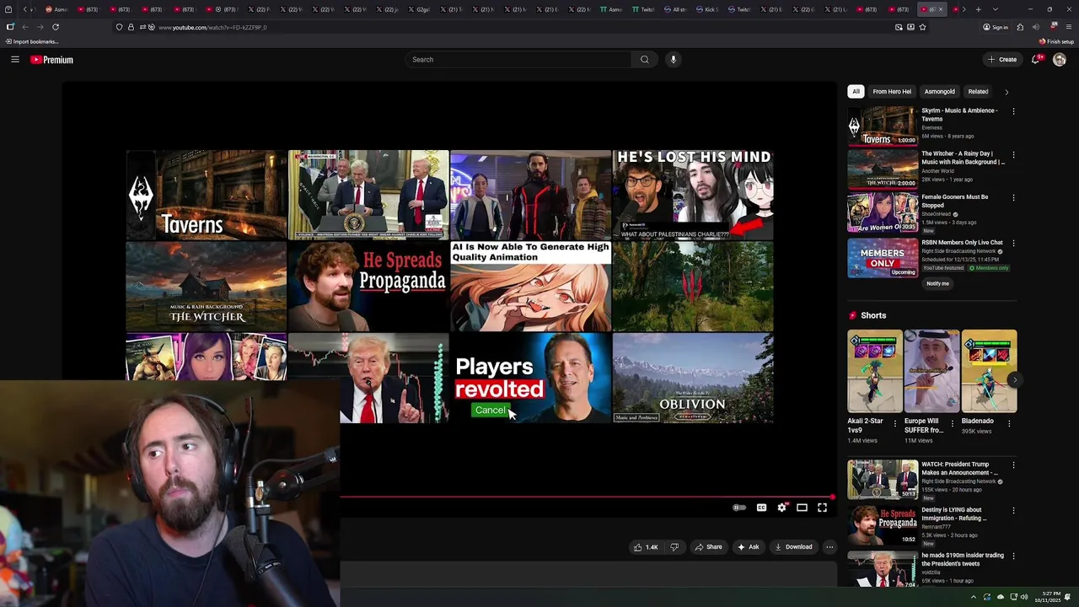Screen dimensions: 1079x607
Task: Open Europe Will SUFFER short
Action: click(x=931, y=371)
